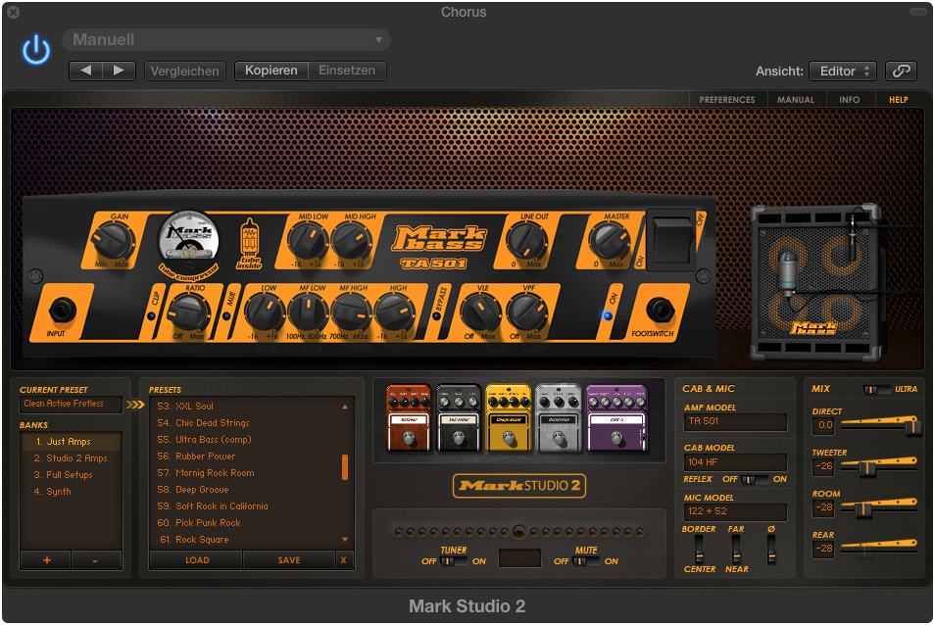Toggle the EQ BYPASS LED button
This screenshot has height=625, width=935.
click(x=436, y=315)
